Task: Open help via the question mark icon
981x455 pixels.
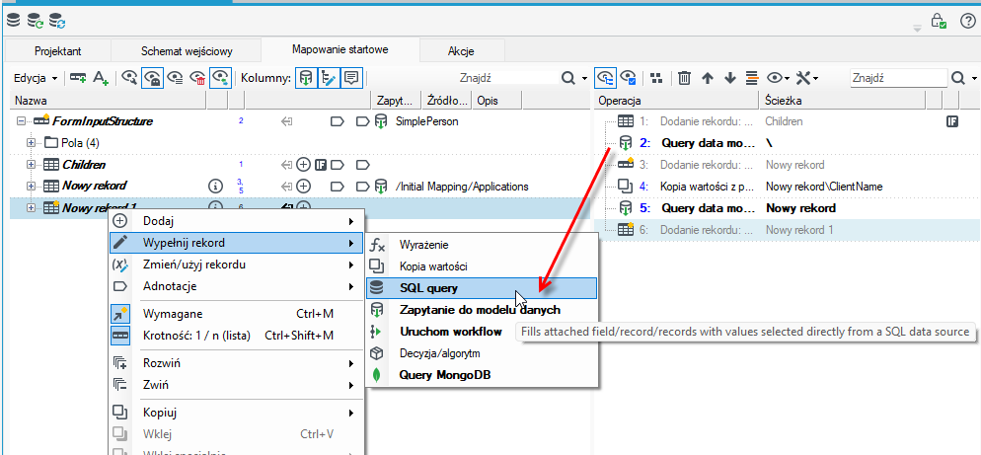Action: coord(966,22)
